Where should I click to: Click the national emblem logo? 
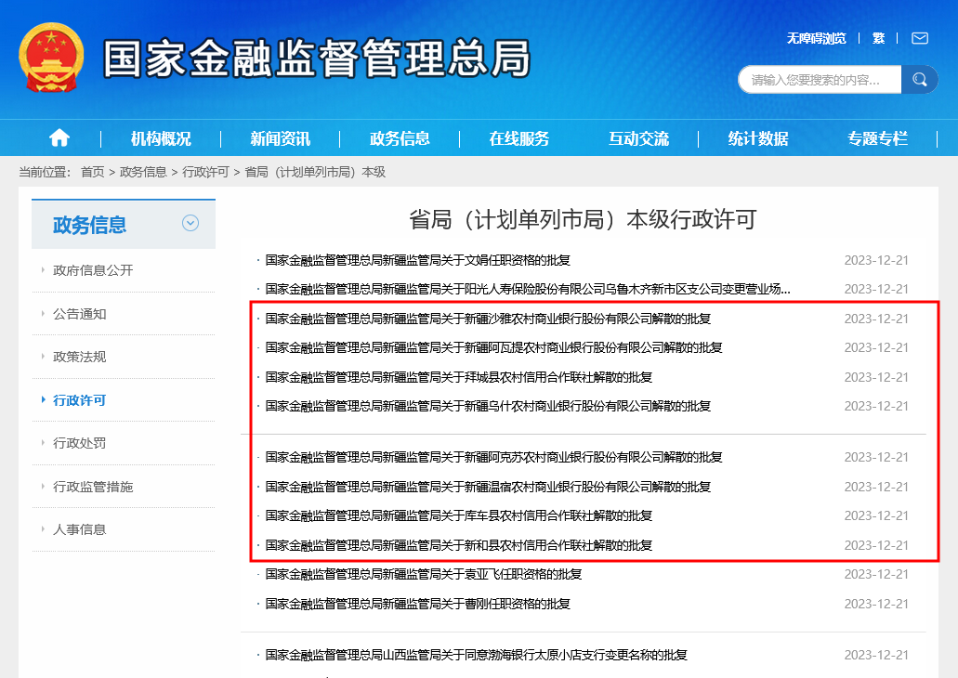pos(51,58)
